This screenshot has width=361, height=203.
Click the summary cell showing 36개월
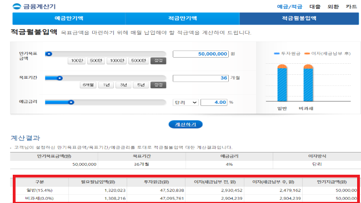[x=142, y=164]
